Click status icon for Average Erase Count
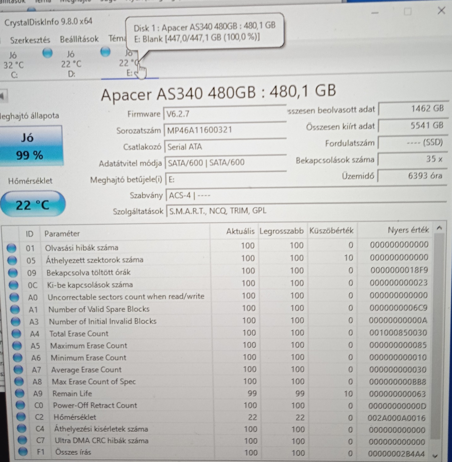This screenshot has width=452, height=462. click(x=19, y=370)
